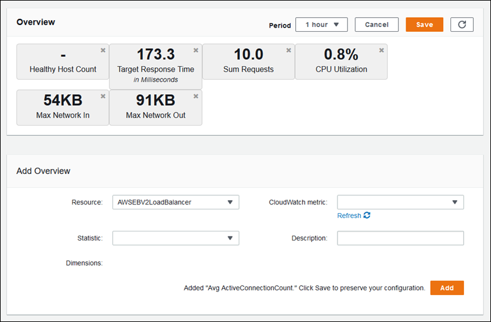Image resolution: width=491 pixels, height=322 pixels.
Task: Remove the CPU Utilization tile
Action: (x=381, y=50)
